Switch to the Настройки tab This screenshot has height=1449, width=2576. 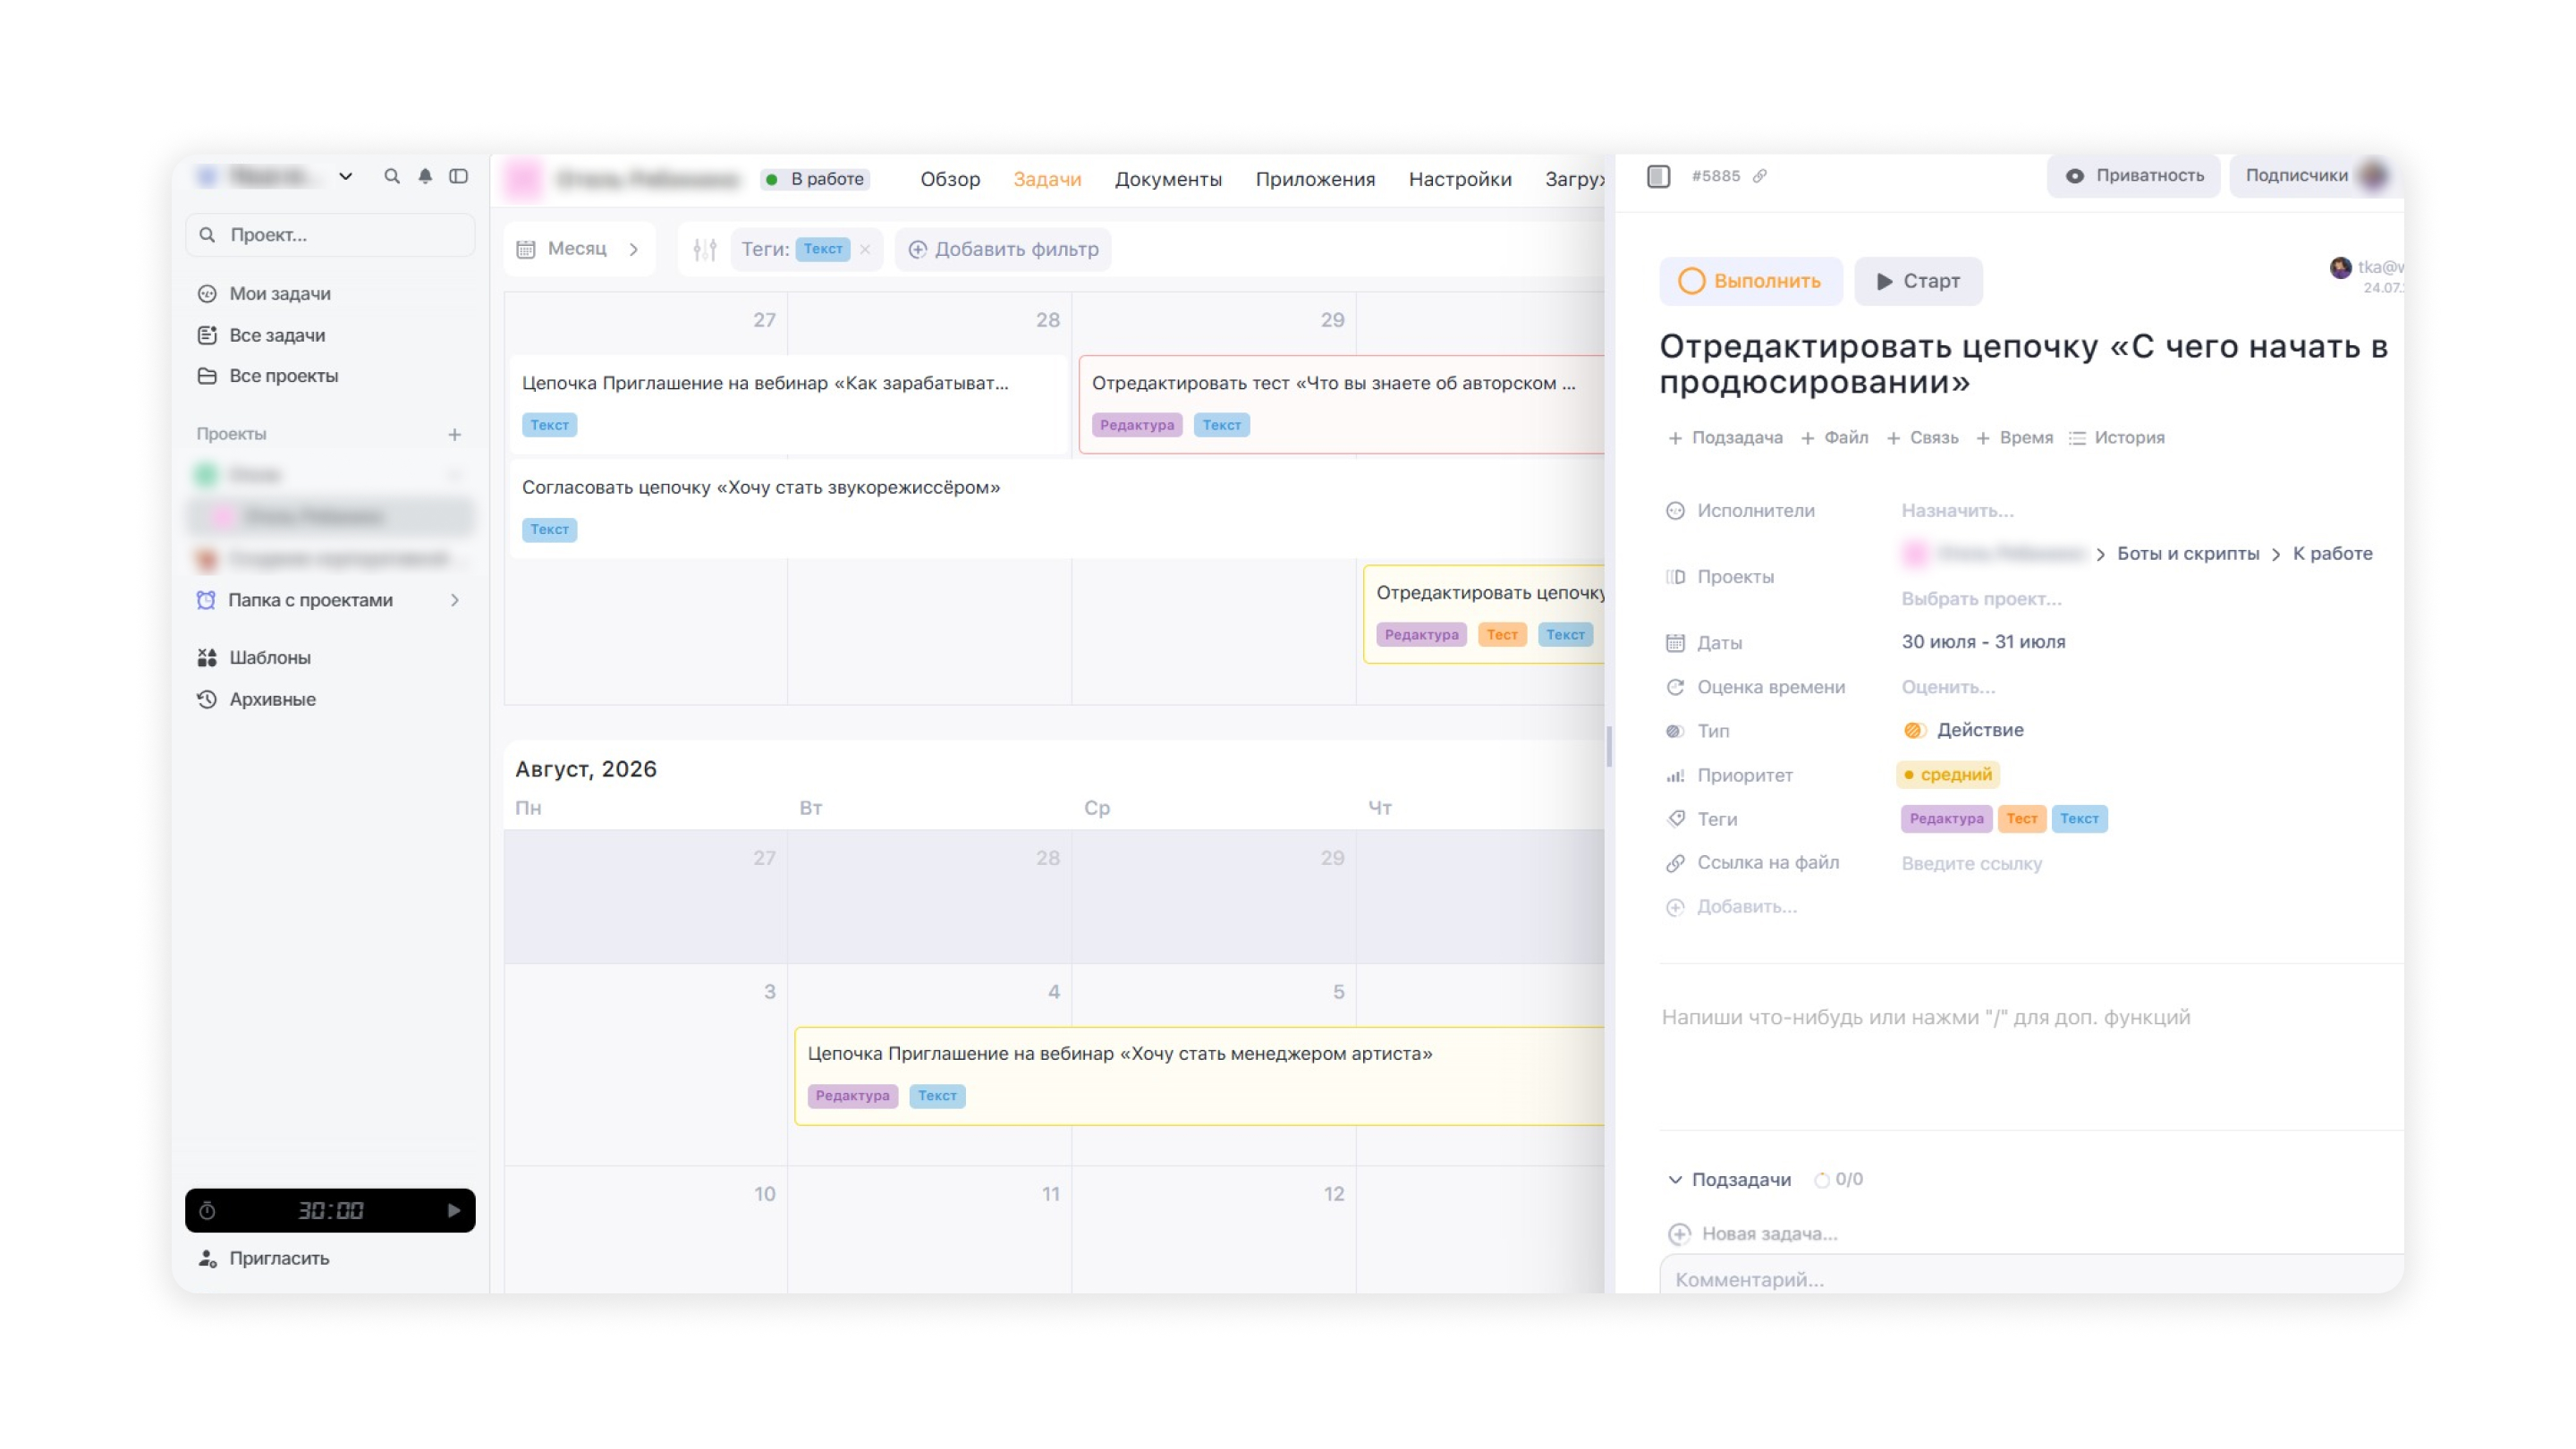1460,179
